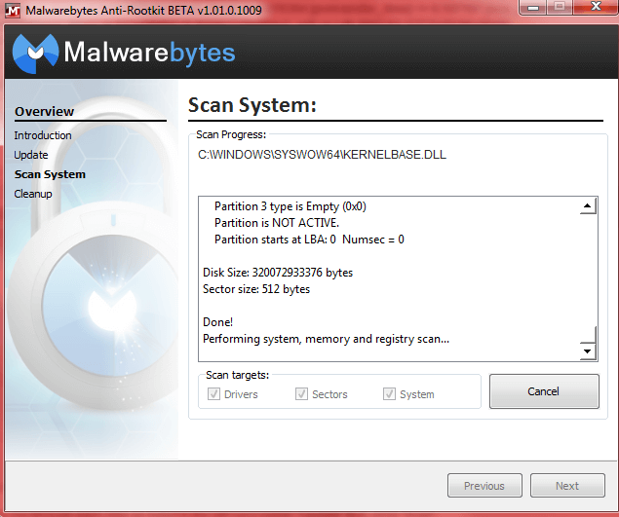
Task: Click the 'Partition starts at LBA: 0' line
Action: tap(309, 240)
